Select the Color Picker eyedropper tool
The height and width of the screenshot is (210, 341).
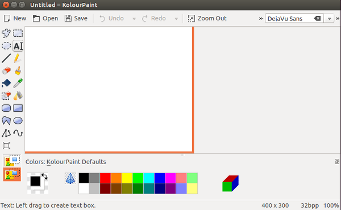[18, 83]
